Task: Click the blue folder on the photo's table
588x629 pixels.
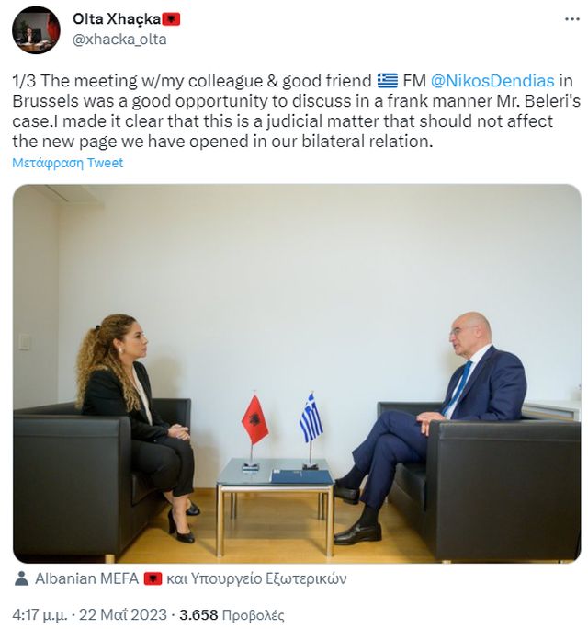Action: [x=301, y=477]
